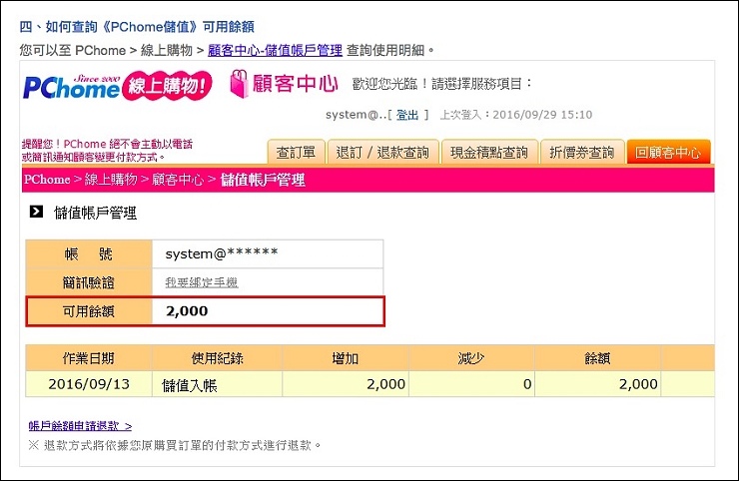Click 我要綁定手機 link
The height and width of the screenshot is (481, 739).
[x=202, y=282]
